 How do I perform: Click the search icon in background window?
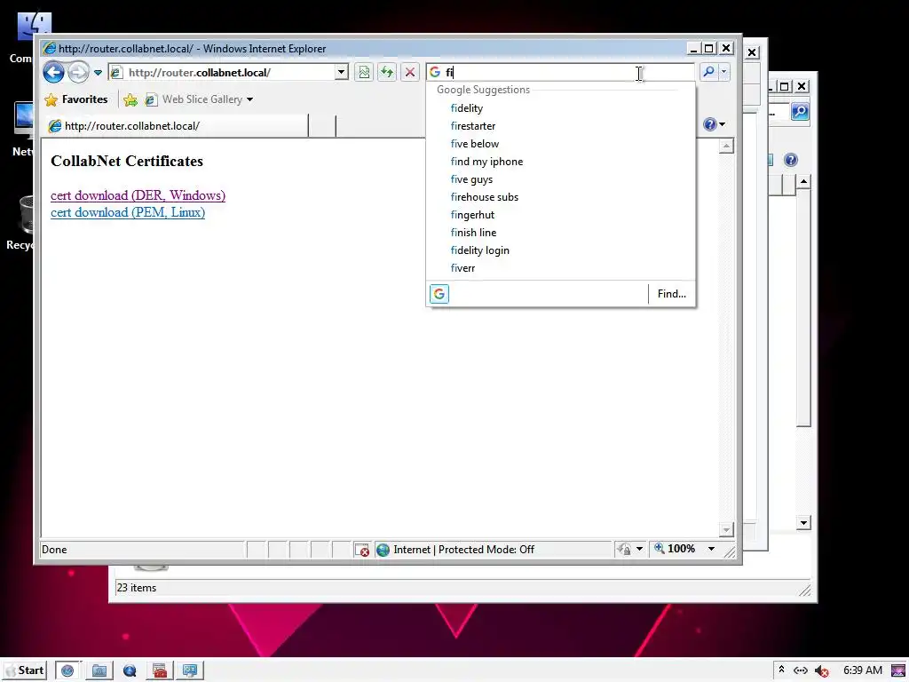click(x=800, y=111)
